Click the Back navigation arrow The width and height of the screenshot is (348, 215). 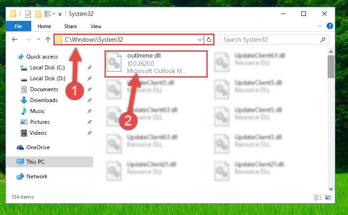point(14,39)
